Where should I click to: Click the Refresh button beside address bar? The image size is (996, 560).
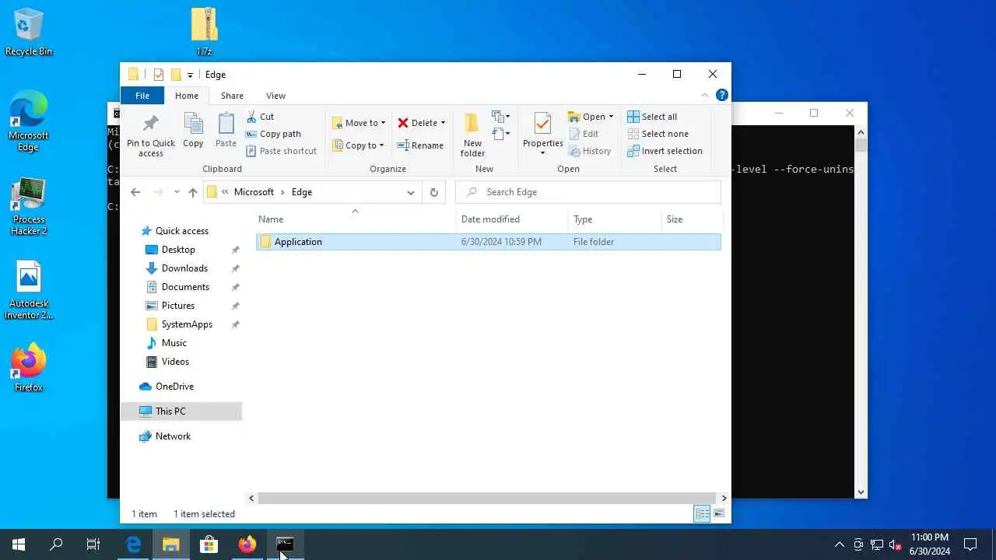click(x=434, y=192)
